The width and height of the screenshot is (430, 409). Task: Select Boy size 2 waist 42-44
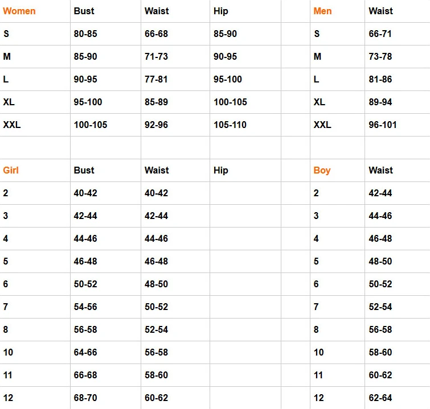click(x=380, y=193)
